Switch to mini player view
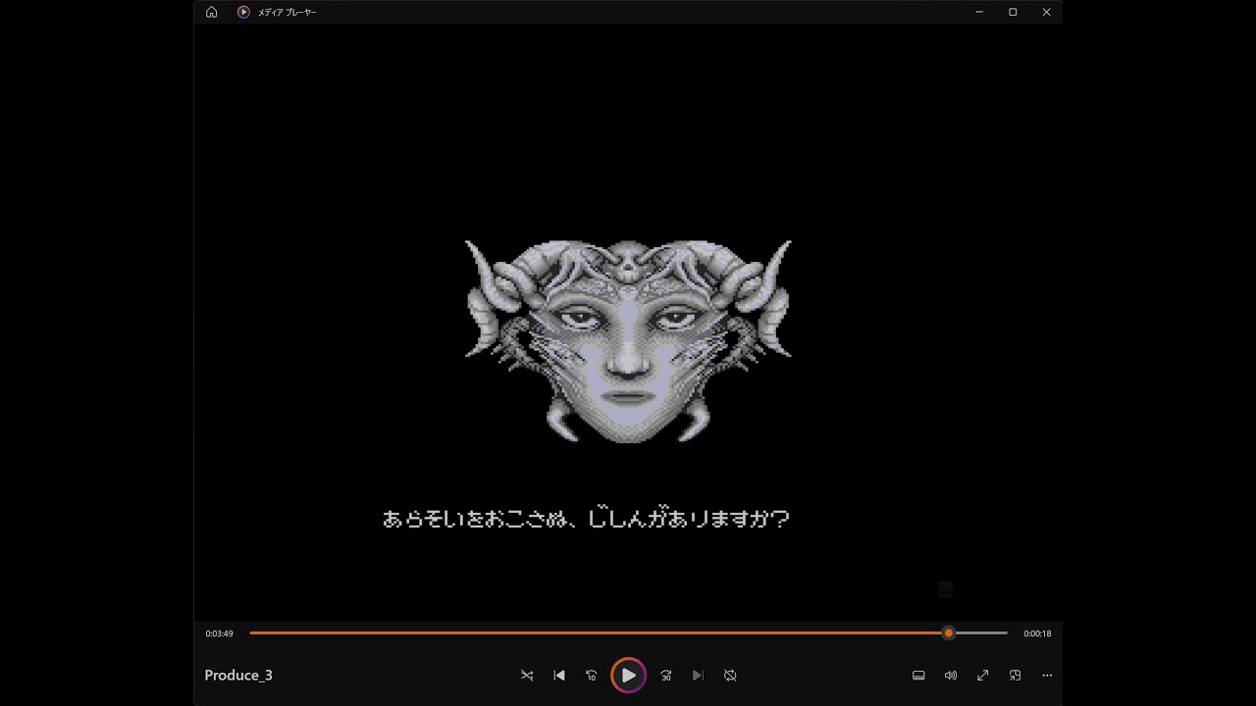The width and height of the screenshot is (1256, 706). [1015, 676]
